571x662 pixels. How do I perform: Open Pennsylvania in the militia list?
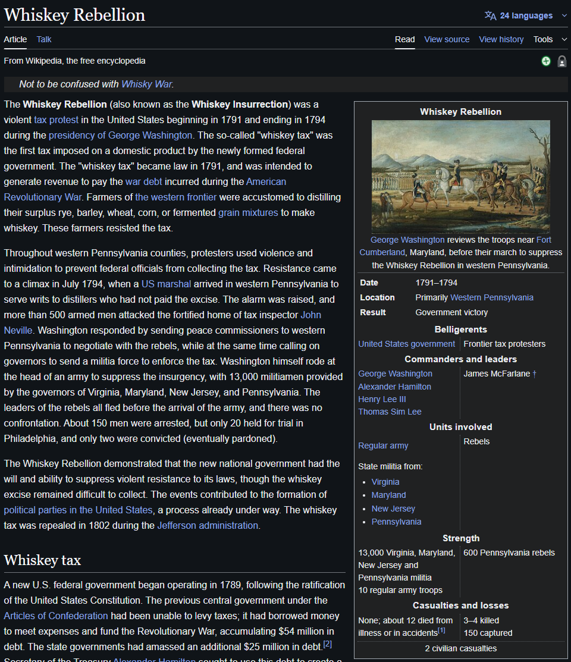click(x=396, y=522)
